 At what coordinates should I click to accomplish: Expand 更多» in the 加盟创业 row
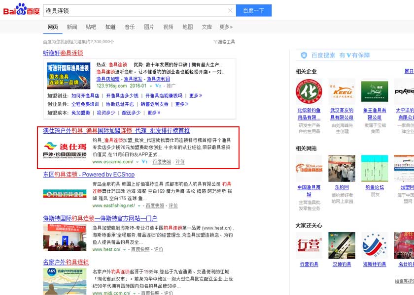coord(196,95)
